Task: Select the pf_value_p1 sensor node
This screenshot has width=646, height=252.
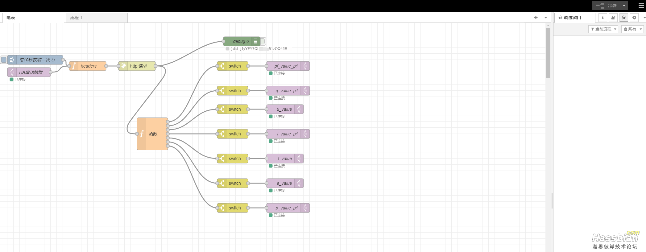Action: click(x=288, y=66)
